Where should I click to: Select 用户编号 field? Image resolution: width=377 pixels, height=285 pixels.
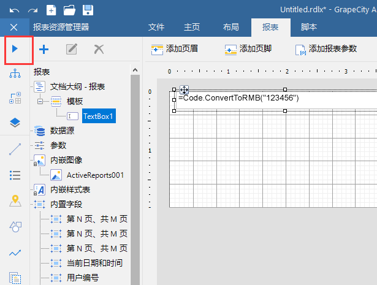coord(83,278)
